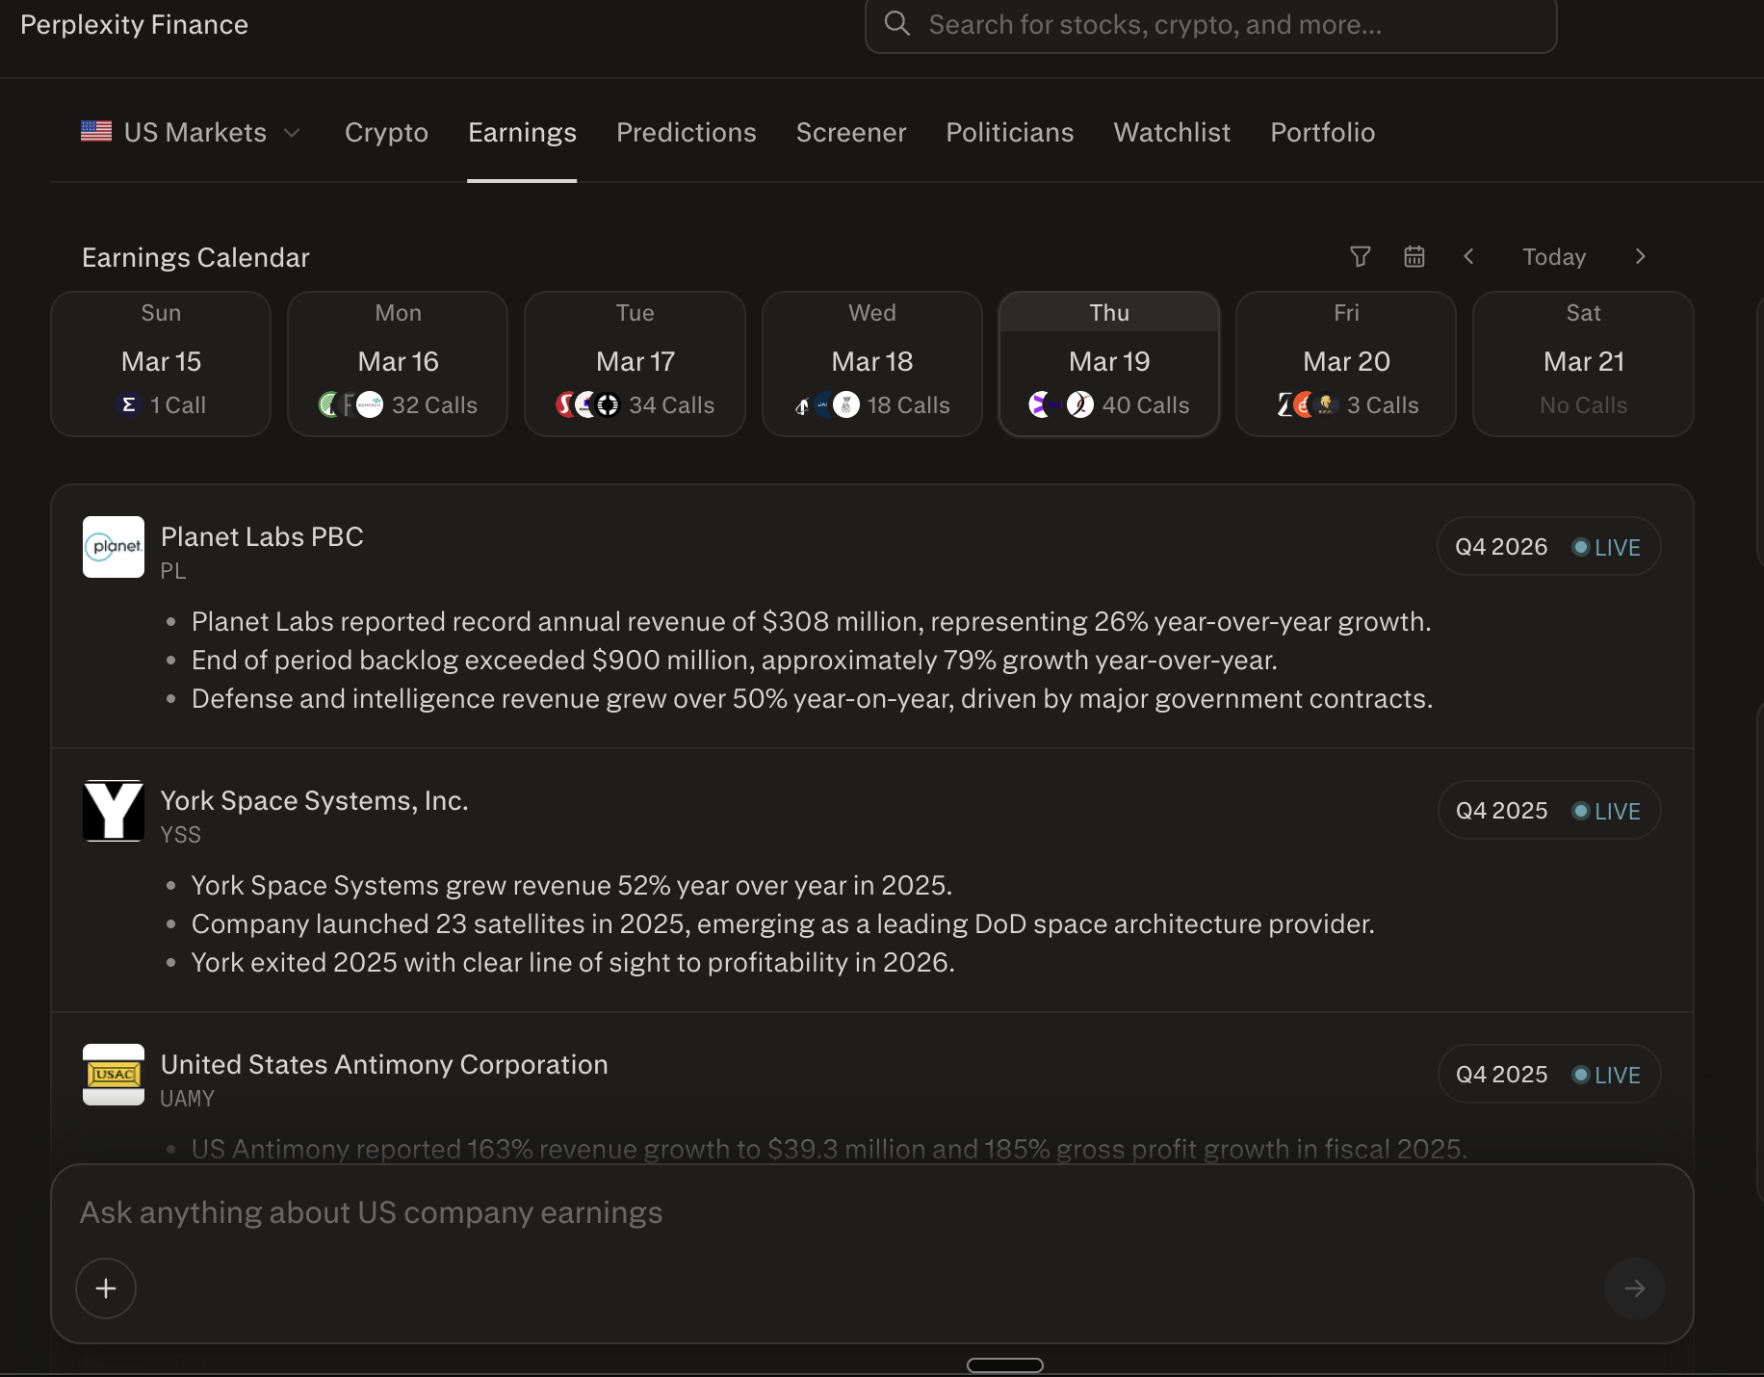Viewport: 1764px width, 1377px height.
Task: Open the calendar date picker icon
Action: [x=1414, y=257]
